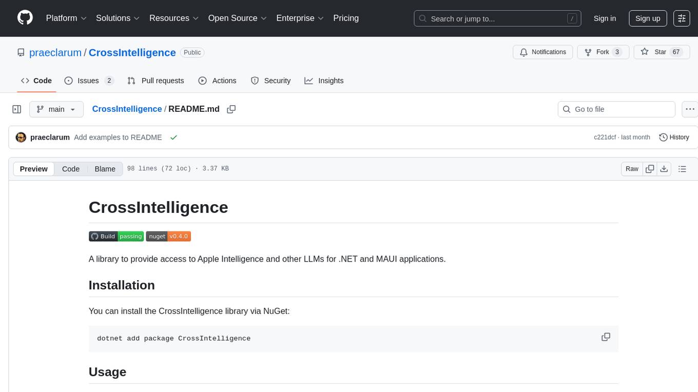This screenshot has height=392, width=698.
Task: Fork the repository
Action: [603, 52]
